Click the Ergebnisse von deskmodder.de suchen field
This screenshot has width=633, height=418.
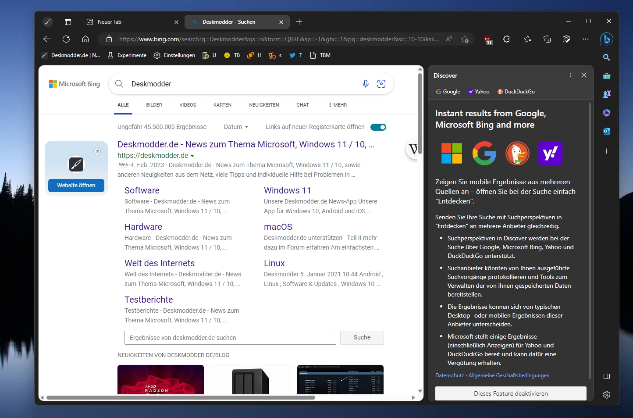[230, 338]
